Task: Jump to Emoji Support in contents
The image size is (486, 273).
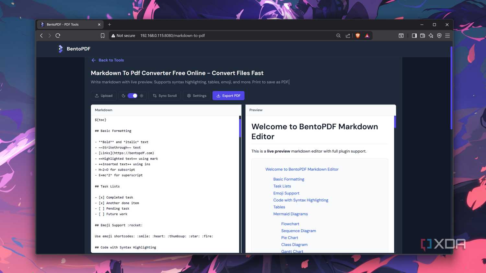Action: 286,193
